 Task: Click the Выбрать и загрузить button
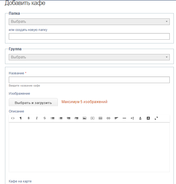point(33,102)
